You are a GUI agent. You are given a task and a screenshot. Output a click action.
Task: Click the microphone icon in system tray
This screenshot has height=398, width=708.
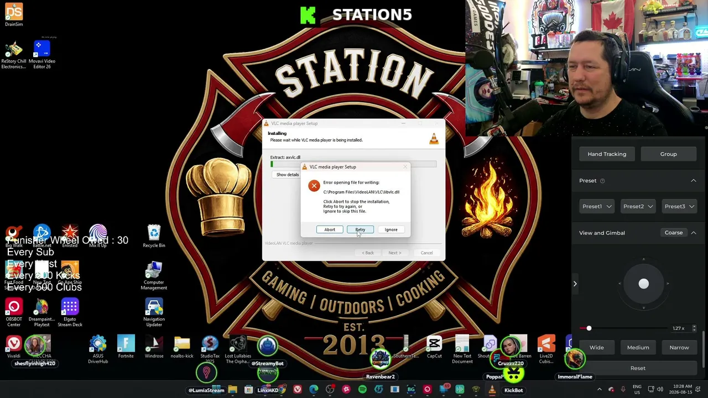(623, 390)
